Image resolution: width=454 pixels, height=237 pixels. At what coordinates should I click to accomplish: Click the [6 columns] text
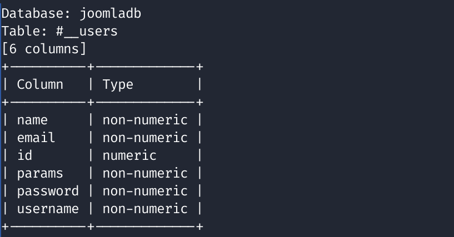click(x=44, y=49)
